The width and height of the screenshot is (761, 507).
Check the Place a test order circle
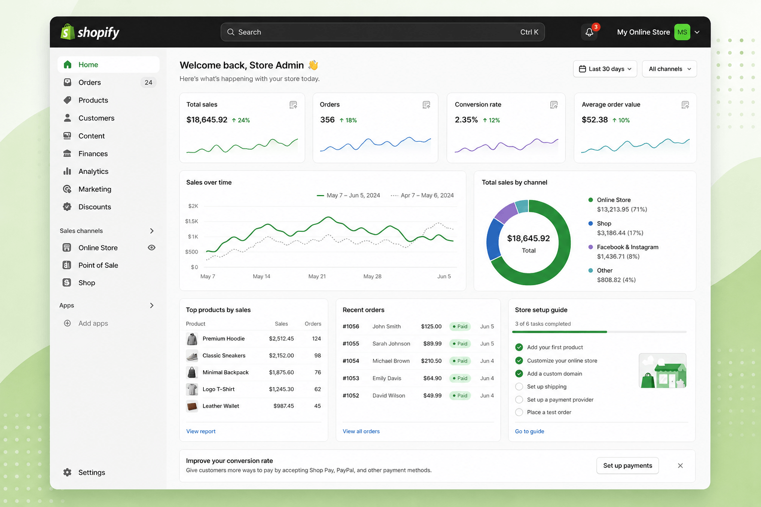click(519, 412)
